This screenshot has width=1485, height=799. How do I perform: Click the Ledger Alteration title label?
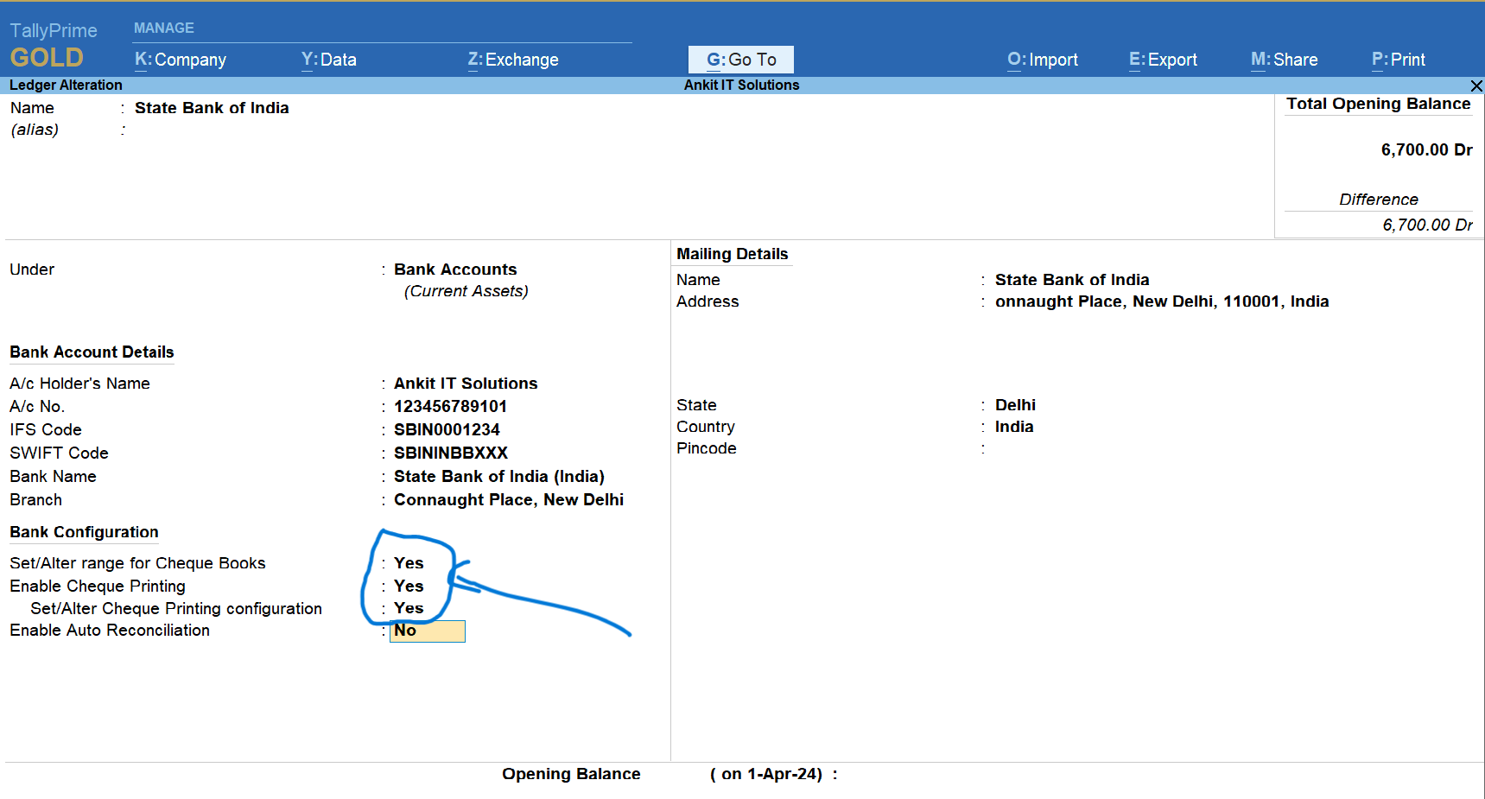tap(66, 86)
